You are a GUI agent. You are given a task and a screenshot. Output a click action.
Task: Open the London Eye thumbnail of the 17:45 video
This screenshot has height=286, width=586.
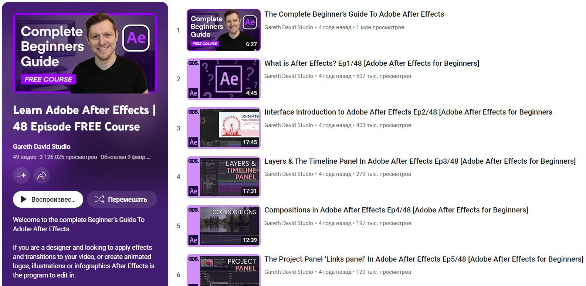click(224, 128)
